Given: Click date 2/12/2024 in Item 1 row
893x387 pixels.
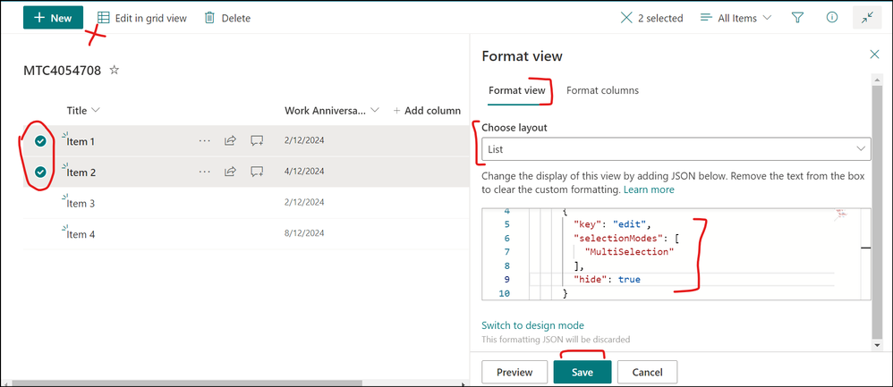Looking at the screenshot, I should click(304, 140).
